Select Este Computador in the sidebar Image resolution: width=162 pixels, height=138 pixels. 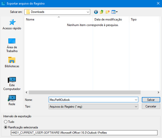tap(12, 83)
